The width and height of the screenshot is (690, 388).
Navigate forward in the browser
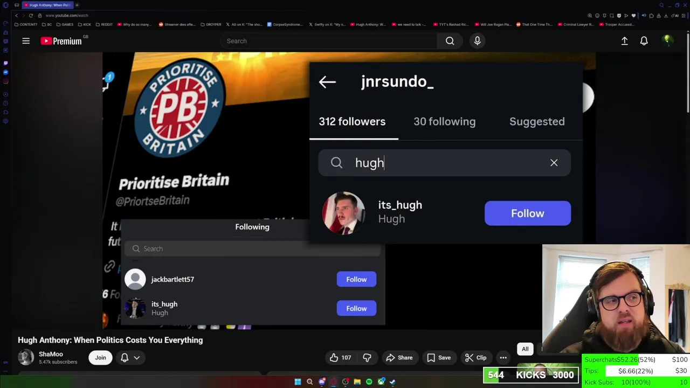click(x=23, y=16)
